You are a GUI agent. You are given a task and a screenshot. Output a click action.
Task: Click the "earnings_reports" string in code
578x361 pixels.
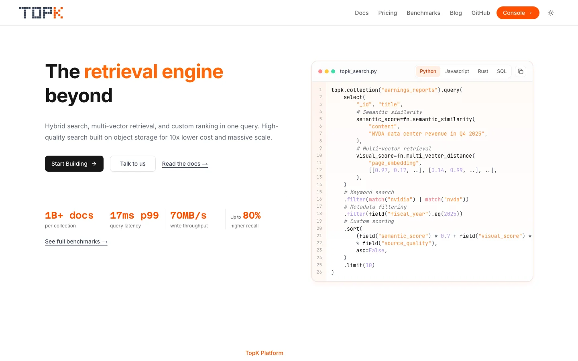pyautogui.click(x=409, y=90)
